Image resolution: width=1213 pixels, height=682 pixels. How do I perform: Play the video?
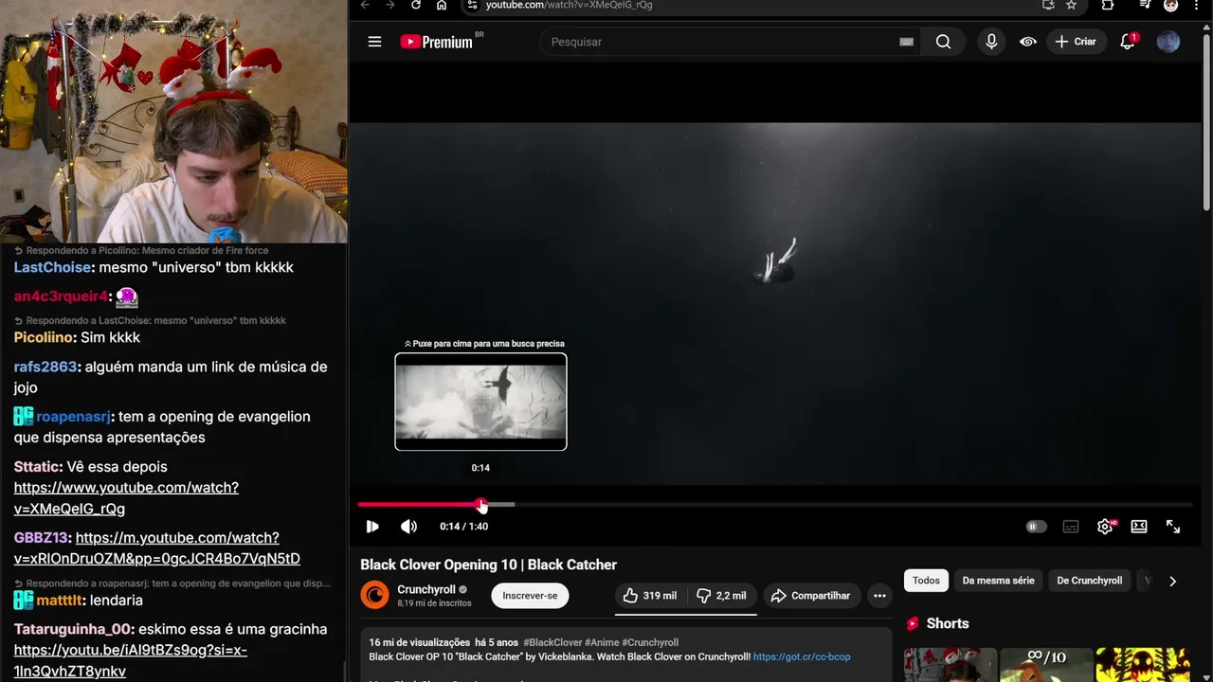coord(372,527)
